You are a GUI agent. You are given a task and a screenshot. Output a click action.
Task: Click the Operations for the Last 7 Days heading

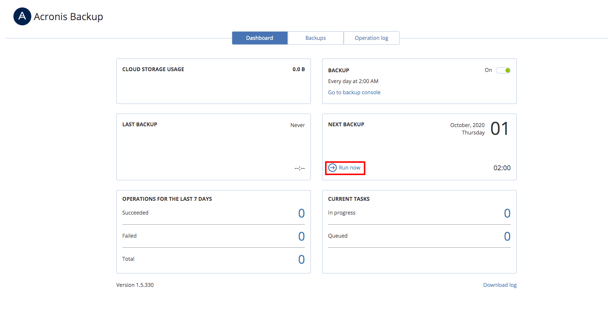[x=167, y=199]
